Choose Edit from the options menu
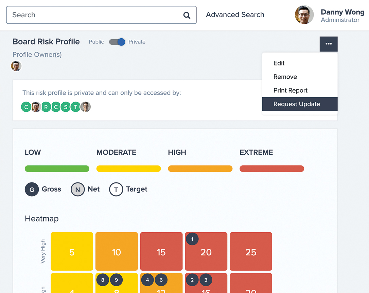The height and width of the screenshot is (293, 369). click(x=300, y=63)
